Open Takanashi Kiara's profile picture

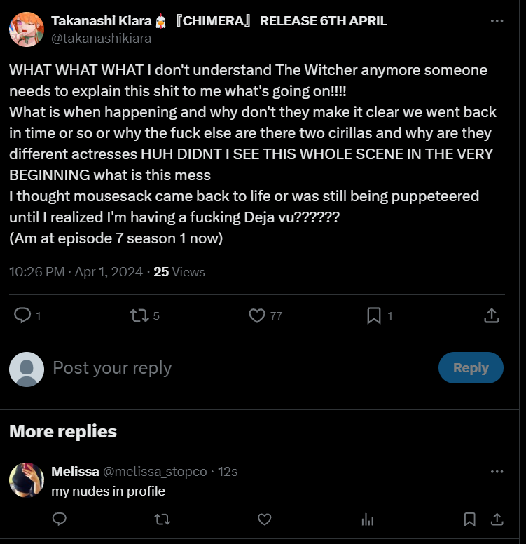[27, 29]
